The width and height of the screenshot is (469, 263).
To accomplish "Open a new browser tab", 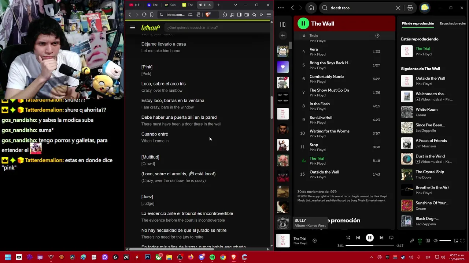I will [219, 5].
